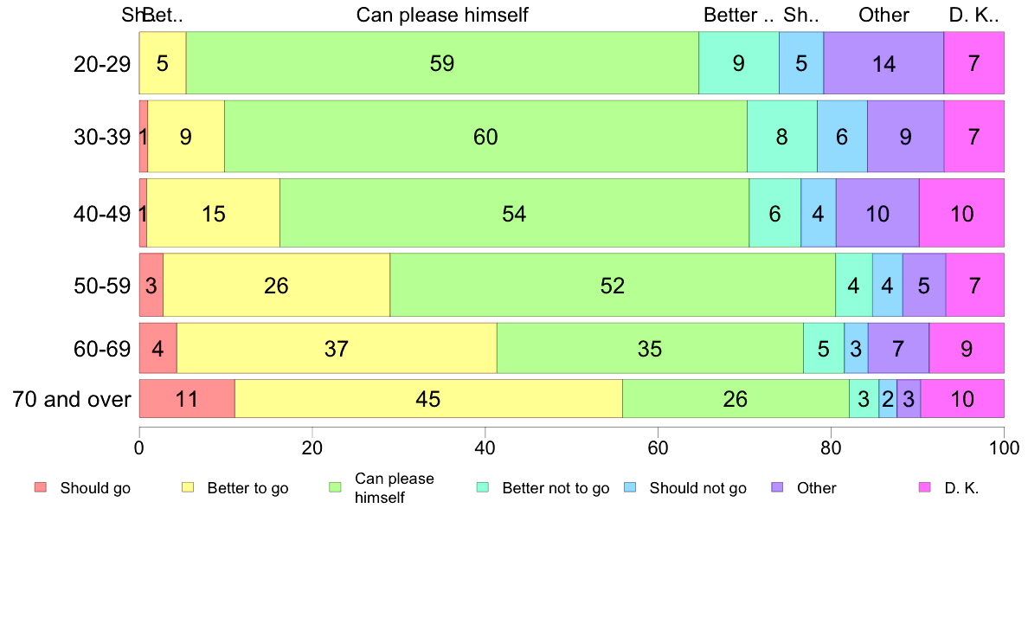Click the magenta 10 segment in 40-49 row
The image size is (1028, 637).
(x=961, y=213)
